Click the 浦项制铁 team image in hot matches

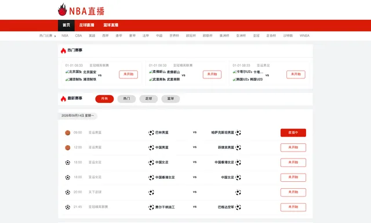[x=74, y=80]
